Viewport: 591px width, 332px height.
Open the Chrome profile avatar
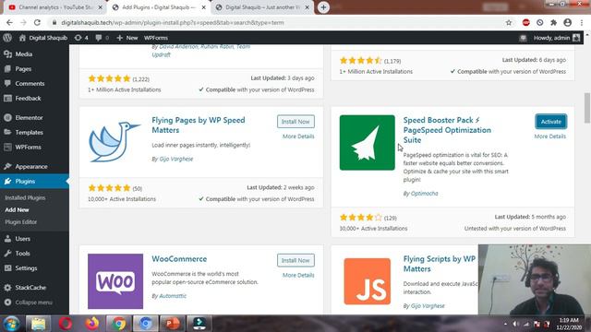567,22
